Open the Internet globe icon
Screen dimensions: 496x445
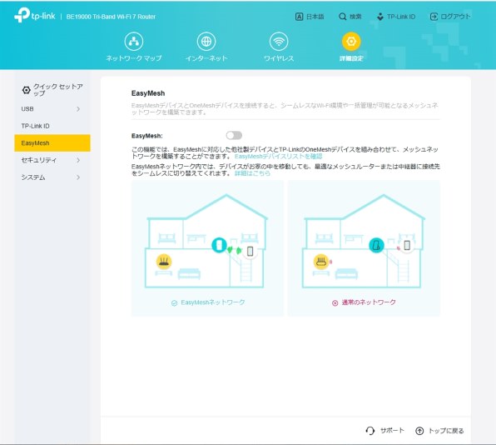[206, 41]
